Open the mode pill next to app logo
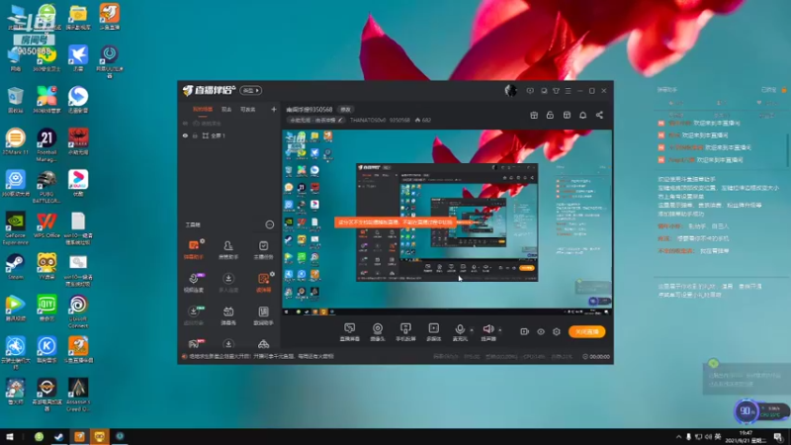The width and height of the screenshot is (791, 445). [x=251, y=90]
